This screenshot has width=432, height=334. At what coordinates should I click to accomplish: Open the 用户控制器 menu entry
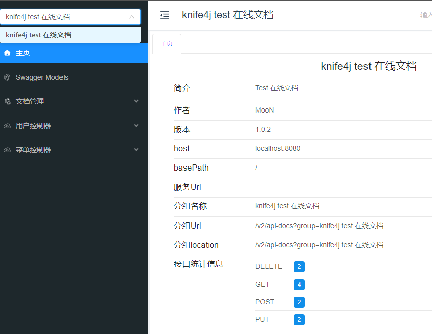click(74, 126)
